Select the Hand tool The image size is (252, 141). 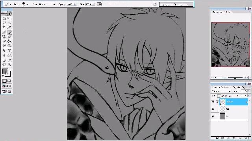pos(4,65)
